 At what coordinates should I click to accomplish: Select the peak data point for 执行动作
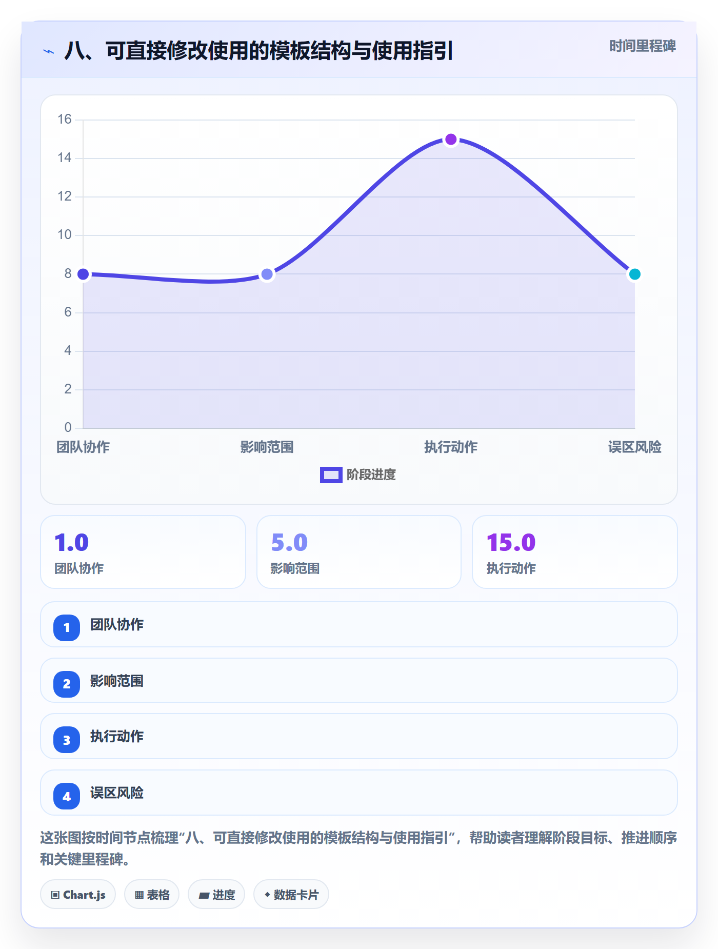(x=451, y=139)
